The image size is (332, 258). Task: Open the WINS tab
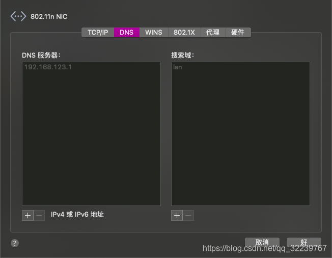[x=154, y=33]
